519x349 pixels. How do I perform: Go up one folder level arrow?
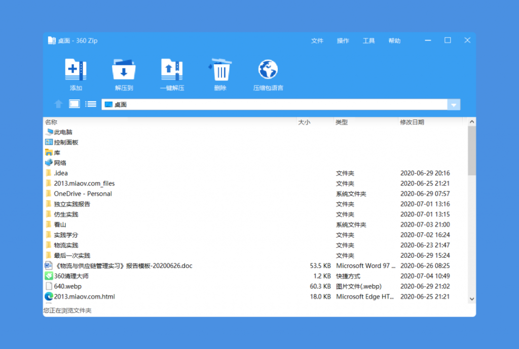coord(59,104)
